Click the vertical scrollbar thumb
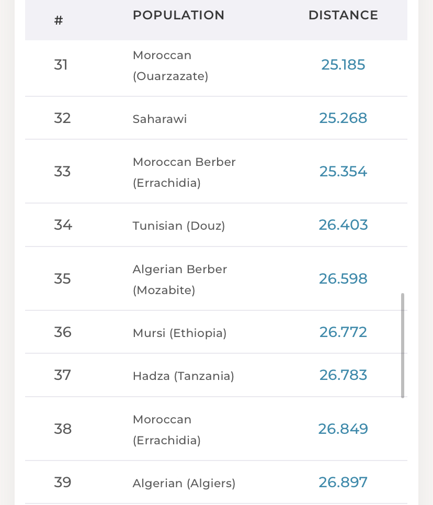This screenshot has height=505, width=433. click(x=403, y=345)
